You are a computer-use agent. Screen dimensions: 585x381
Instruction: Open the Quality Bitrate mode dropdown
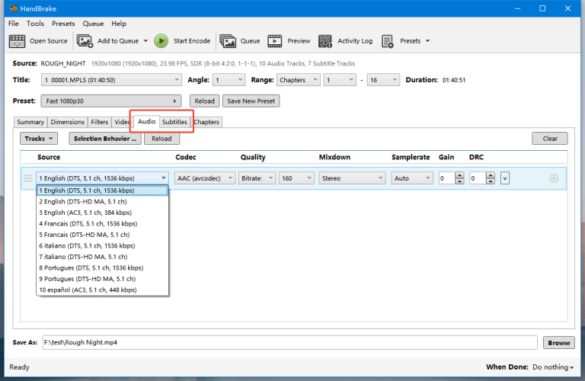257,178
